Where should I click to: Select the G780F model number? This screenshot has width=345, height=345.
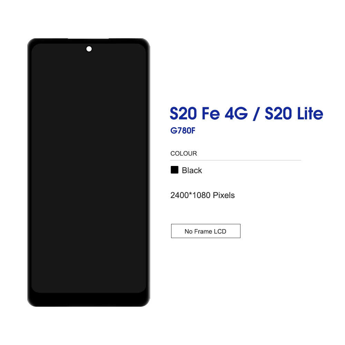point(183,131)
